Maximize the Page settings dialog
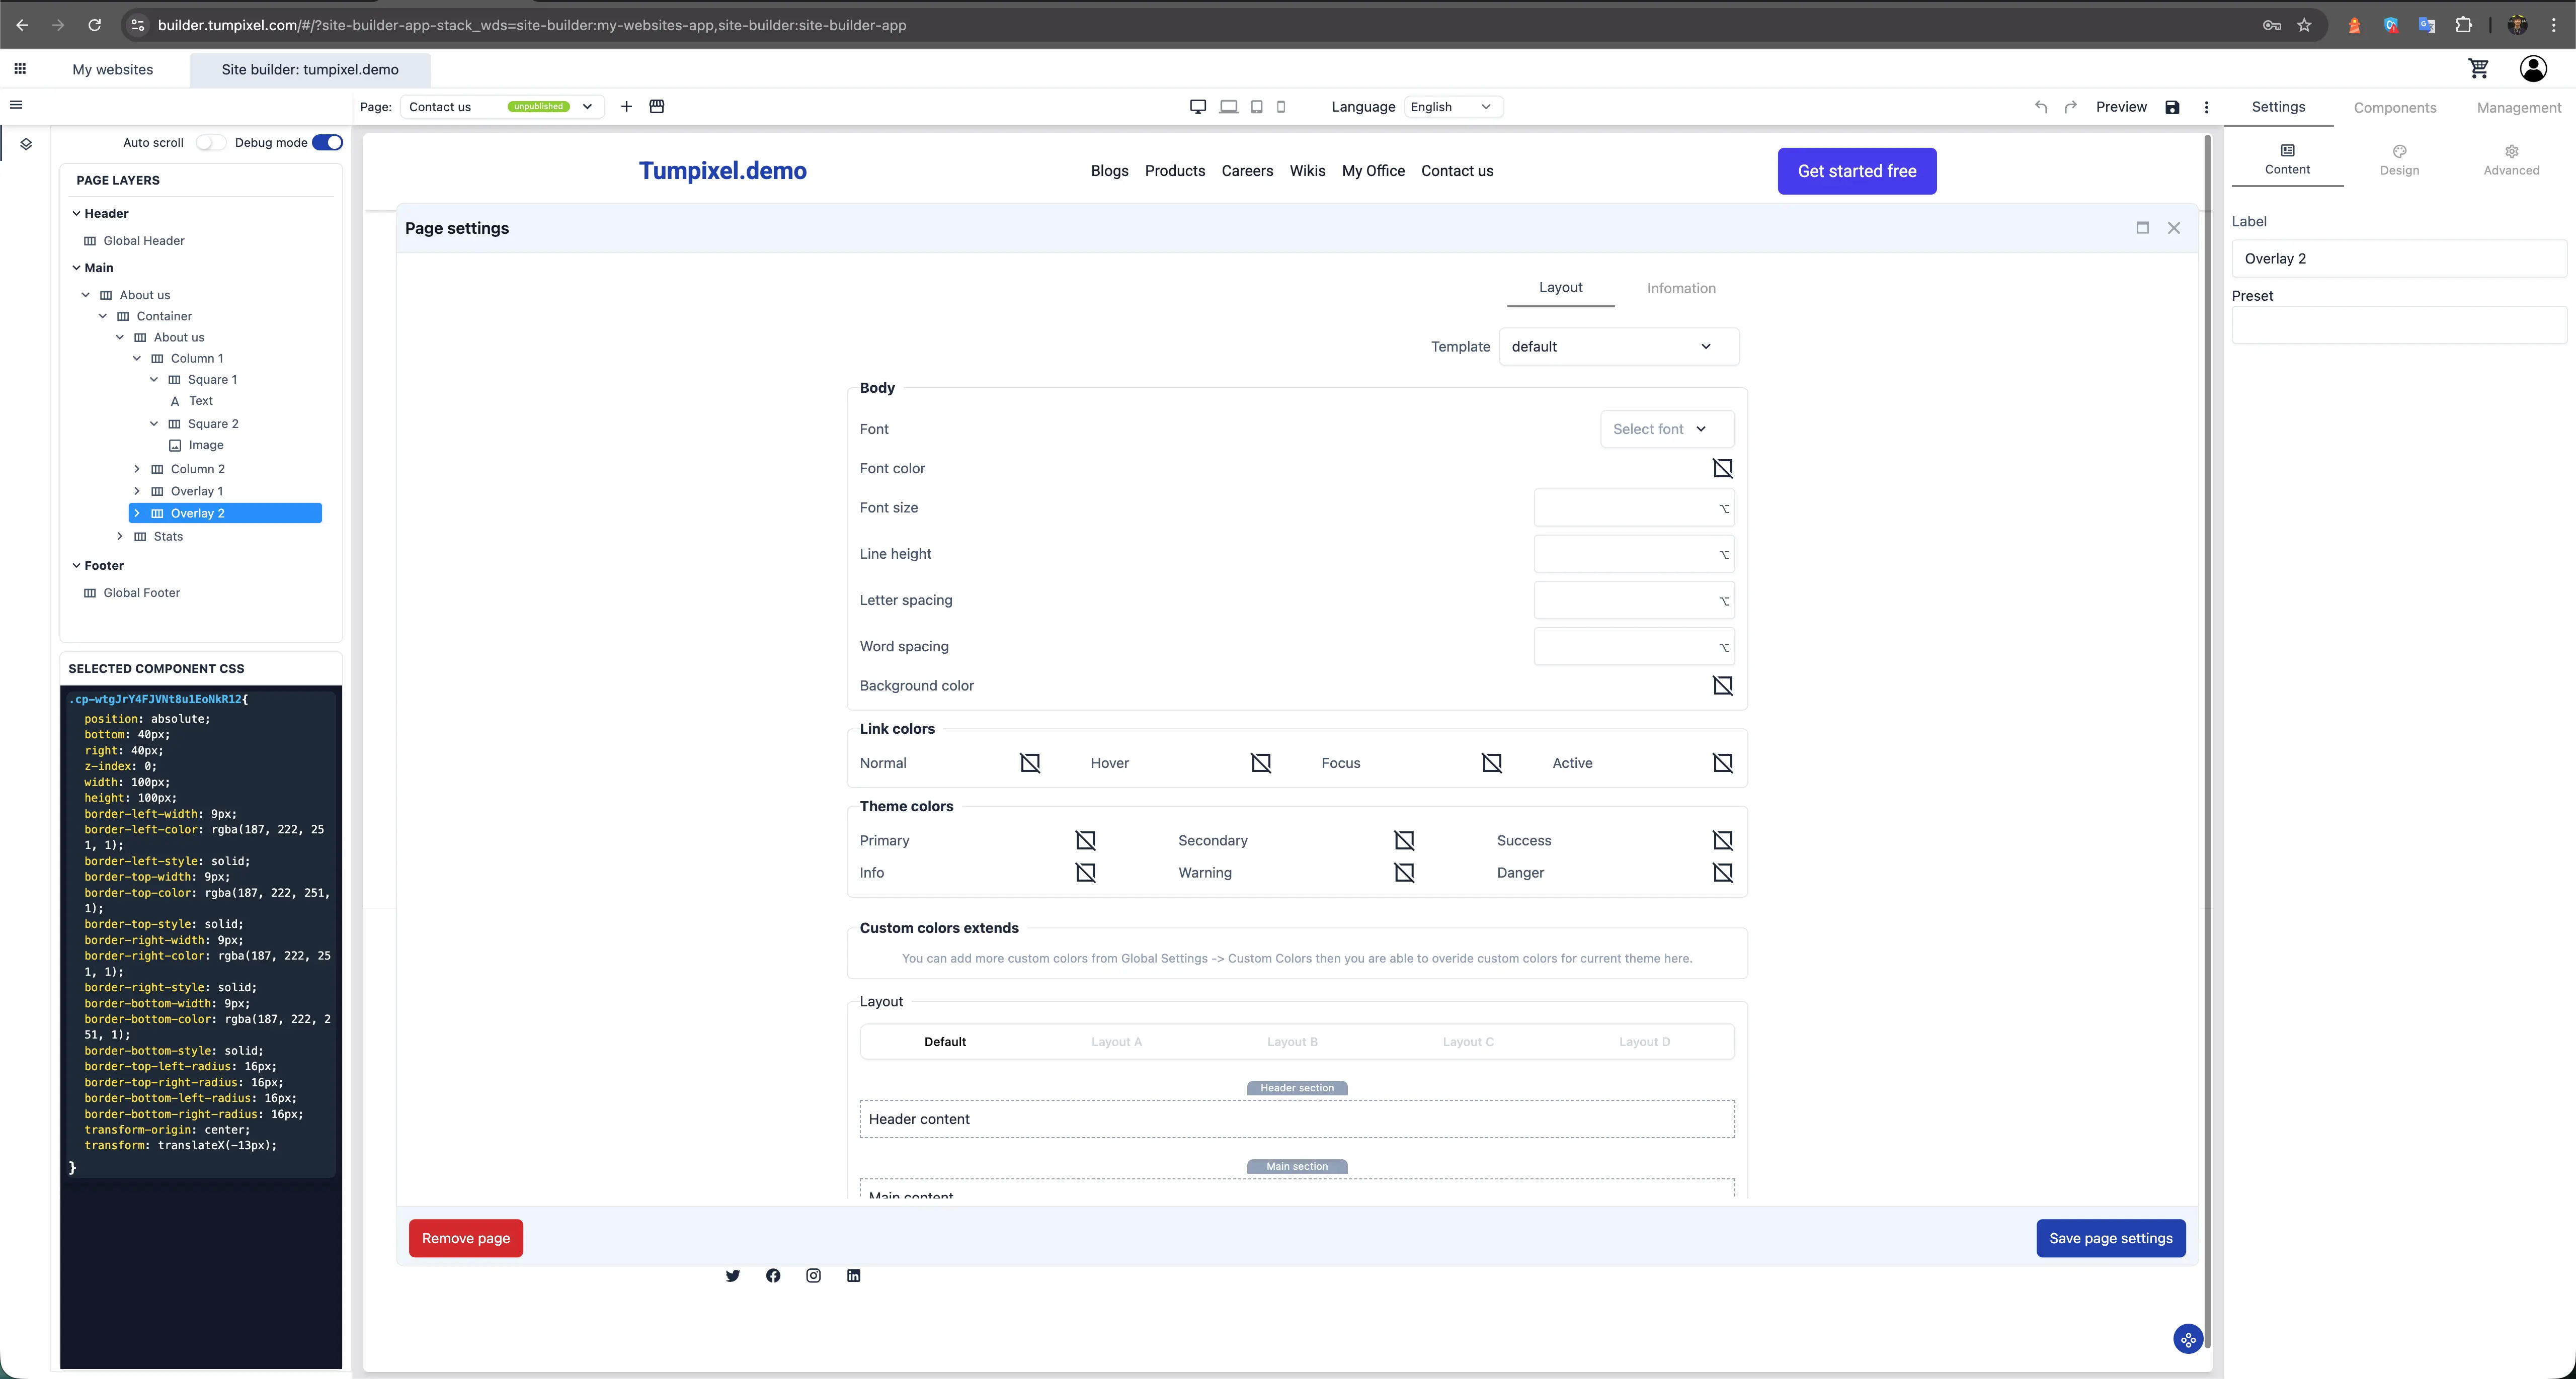 tap(2142, 228)
